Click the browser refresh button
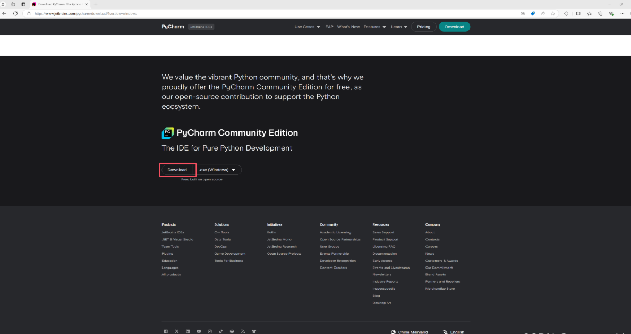The width and height of the screenshot is (631, 334). [x=15, y=13]
